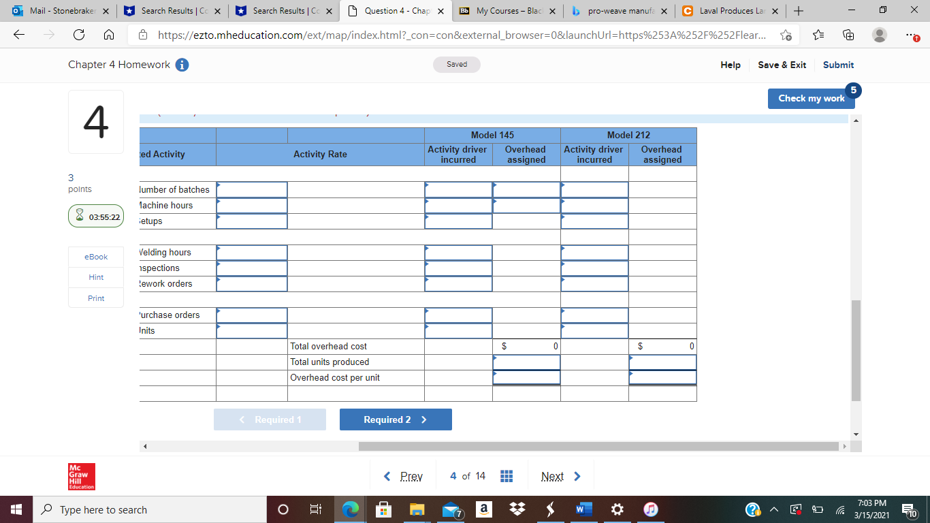The width and height of the screenshot is (930, 523).
Task: Click Model 145 overhead assigned for batches
Action: tap(526, 189)
